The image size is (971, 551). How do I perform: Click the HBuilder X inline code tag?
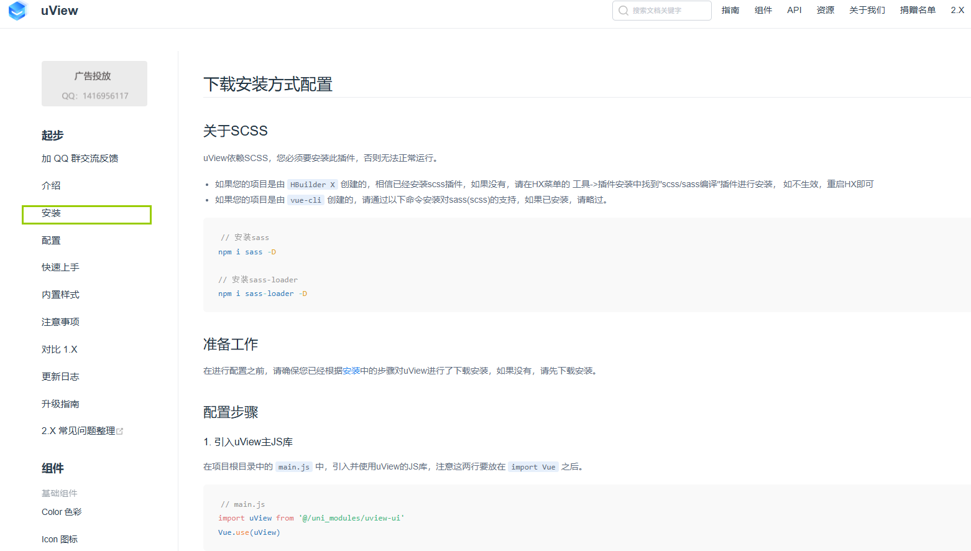coord(313,185)
